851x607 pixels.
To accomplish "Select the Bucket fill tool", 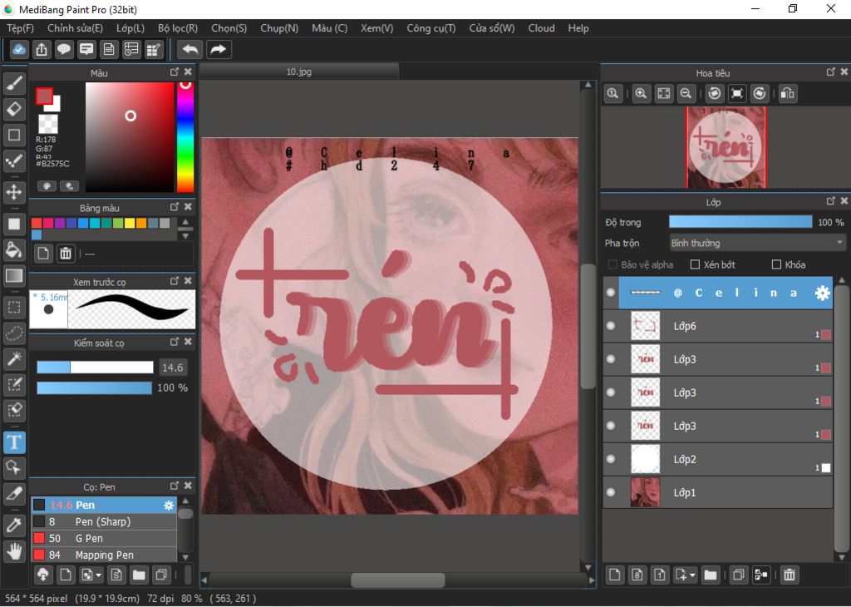I will (14, 249).
